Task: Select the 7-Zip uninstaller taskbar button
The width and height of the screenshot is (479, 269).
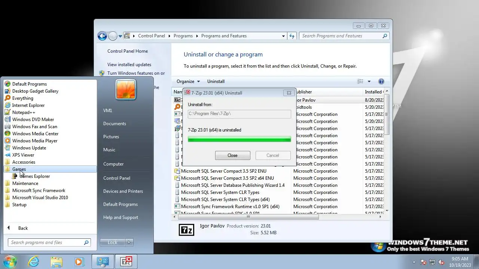Action: (126, 262)
